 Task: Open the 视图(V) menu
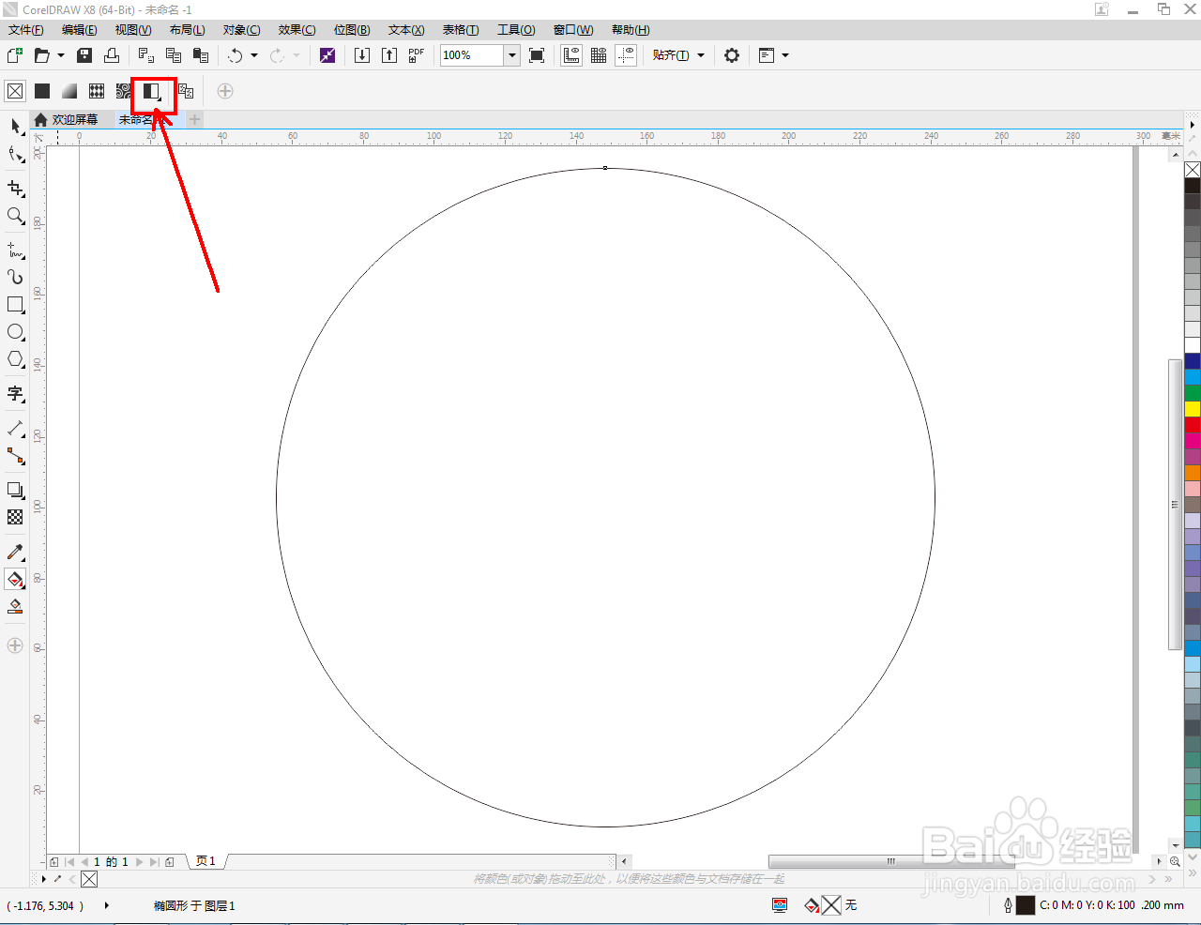click(x=133, y=30)
